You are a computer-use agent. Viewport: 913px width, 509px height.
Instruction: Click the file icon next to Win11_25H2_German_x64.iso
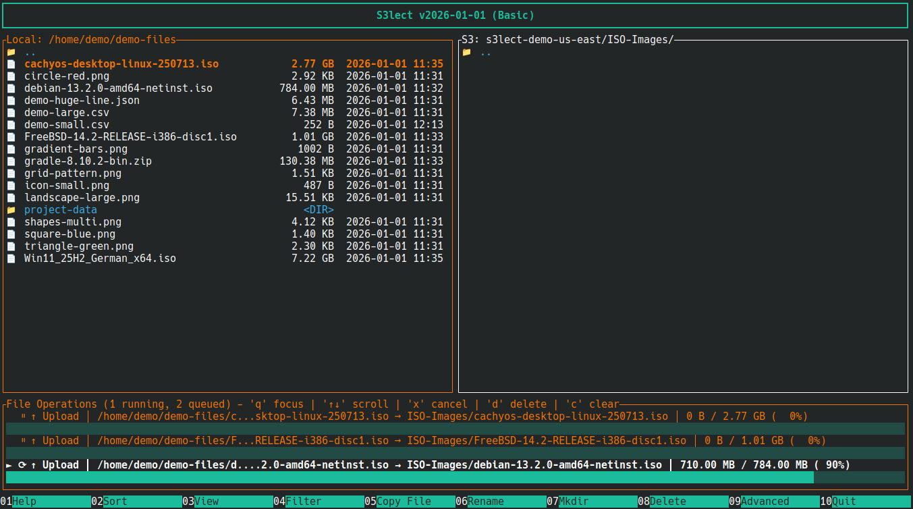click(11, 258)
